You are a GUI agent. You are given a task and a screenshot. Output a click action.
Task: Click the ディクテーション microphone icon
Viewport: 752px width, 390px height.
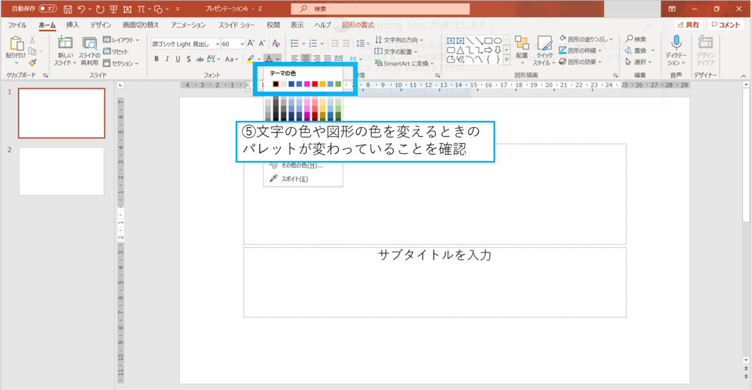point(676,43)
